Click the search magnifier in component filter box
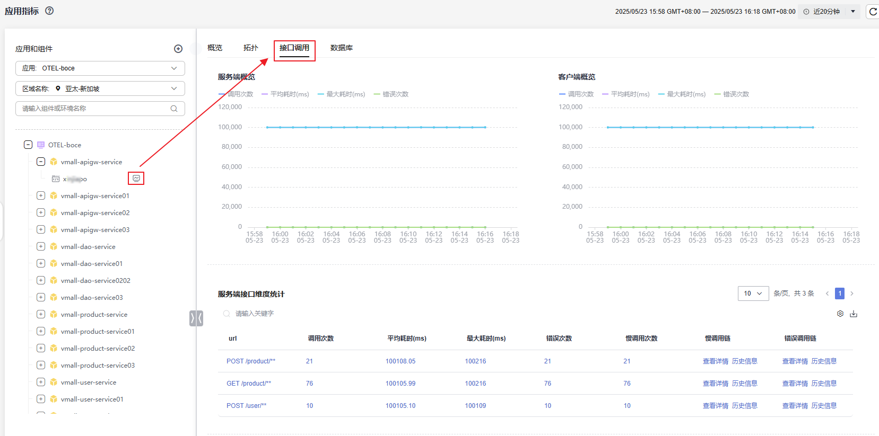The width and height of the screenshot is (879, 436). tap(174, 109)
